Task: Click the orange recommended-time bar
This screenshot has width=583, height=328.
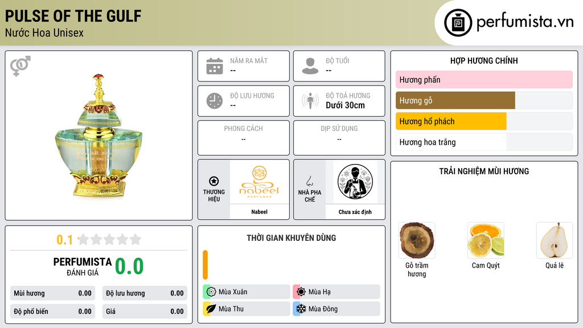Action: pyautogui.click(x=205, y=265)
